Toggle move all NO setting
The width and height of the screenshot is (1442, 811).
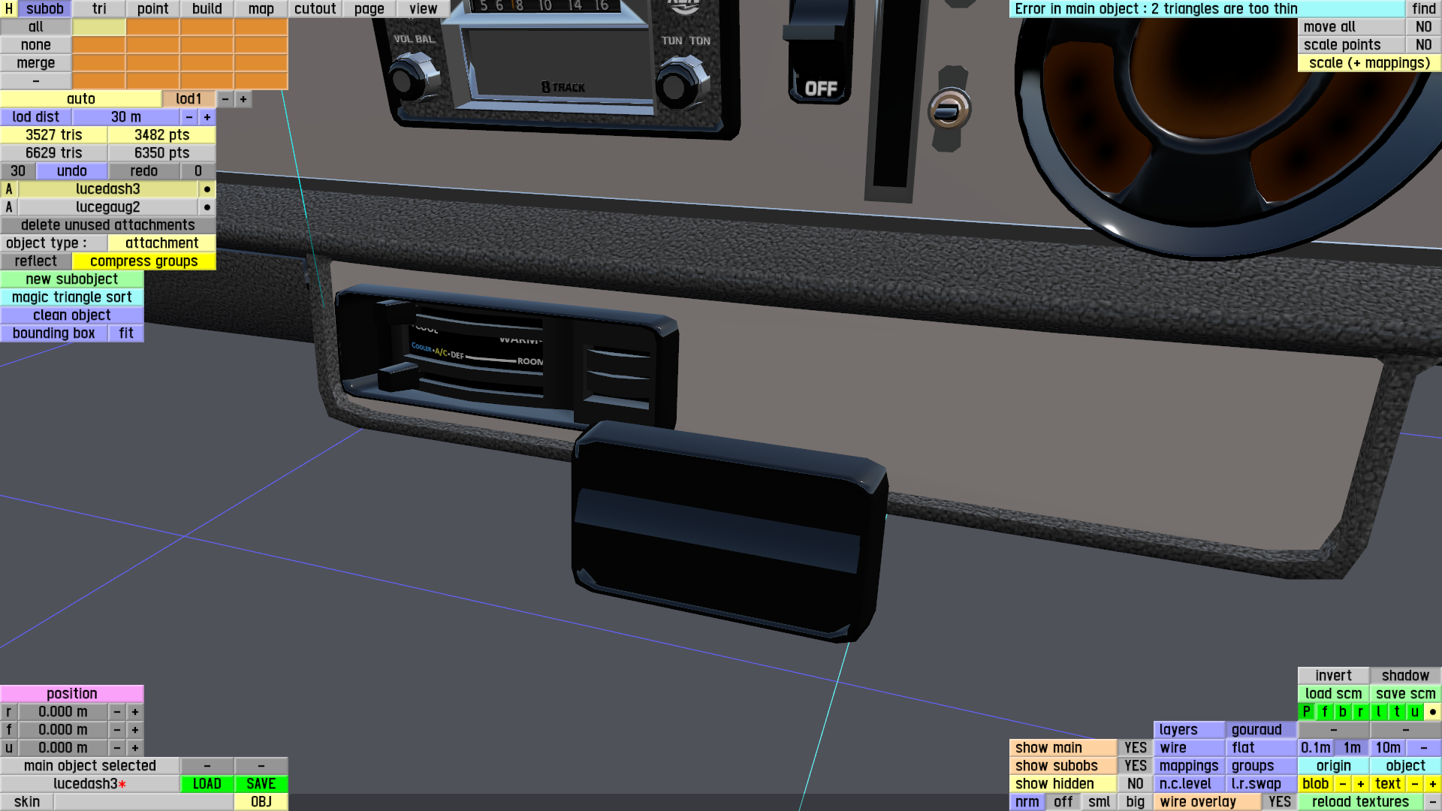click(1423, 27)
